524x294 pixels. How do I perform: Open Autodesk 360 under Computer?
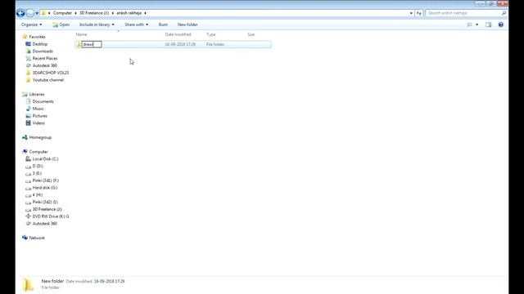pos(44,224)
